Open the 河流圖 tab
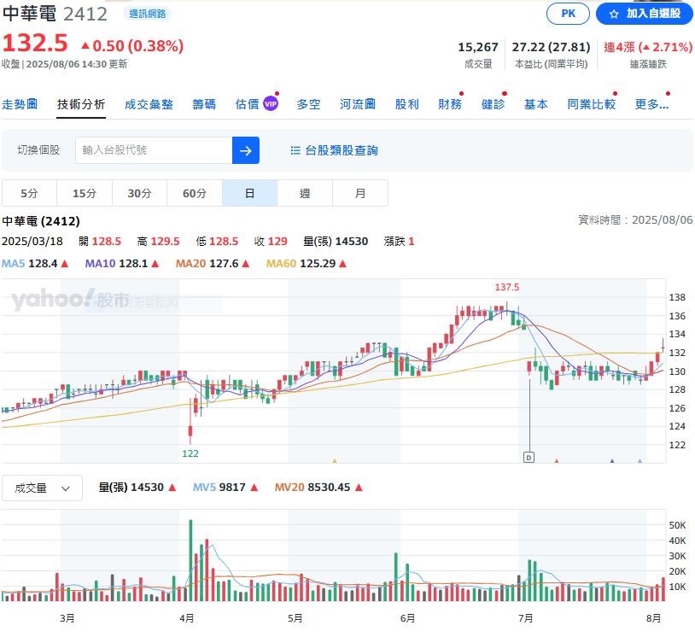Viewport: 695px width, 637px height. pyautogui.click(x=358, y=104)
